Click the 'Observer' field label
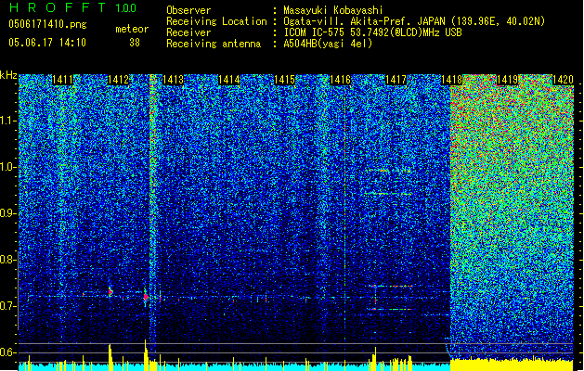This screenshot has width=584, height=371. point(188,10)
